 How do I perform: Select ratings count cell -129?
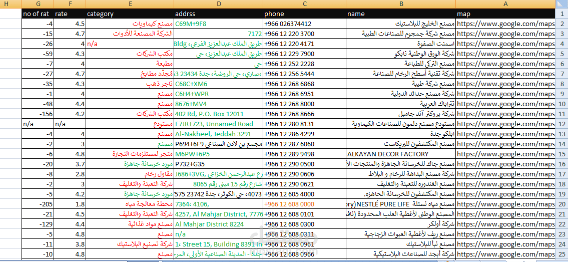click(x=38, y=223)
